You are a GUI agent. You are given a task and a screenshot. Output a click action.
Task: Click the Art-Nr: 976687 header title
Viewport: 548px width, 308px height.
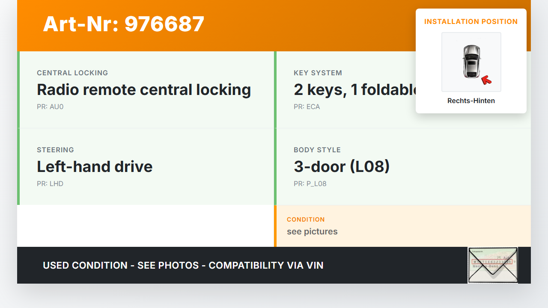pos(124,24)
